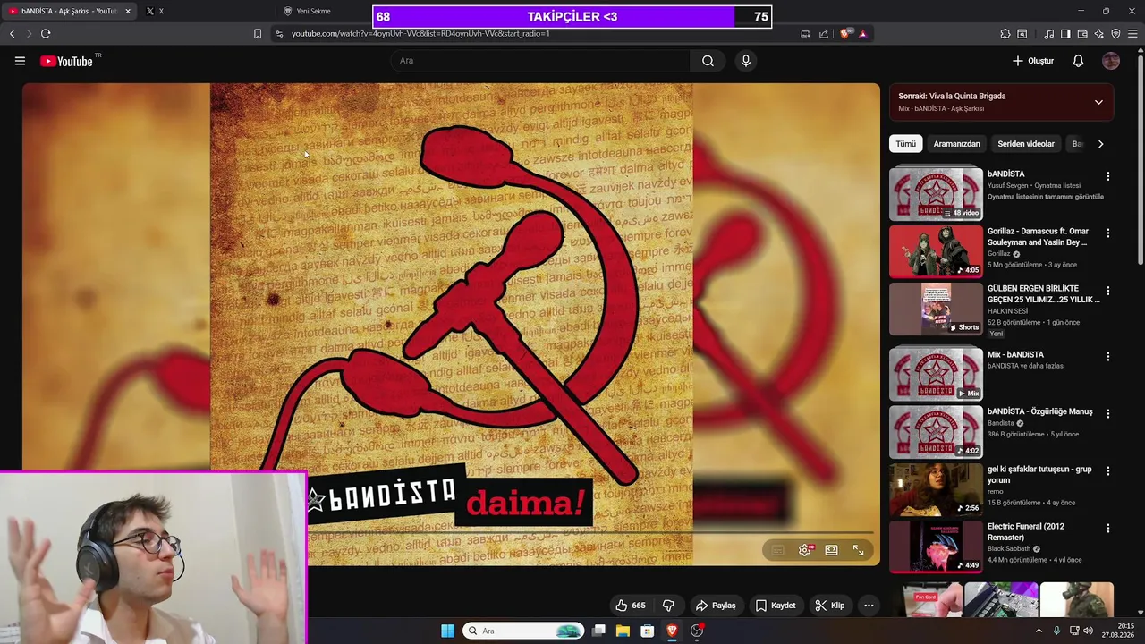Select the Aramanızdan filter chip
Screen dimensions: 1145x644
(x=957, y=144)
